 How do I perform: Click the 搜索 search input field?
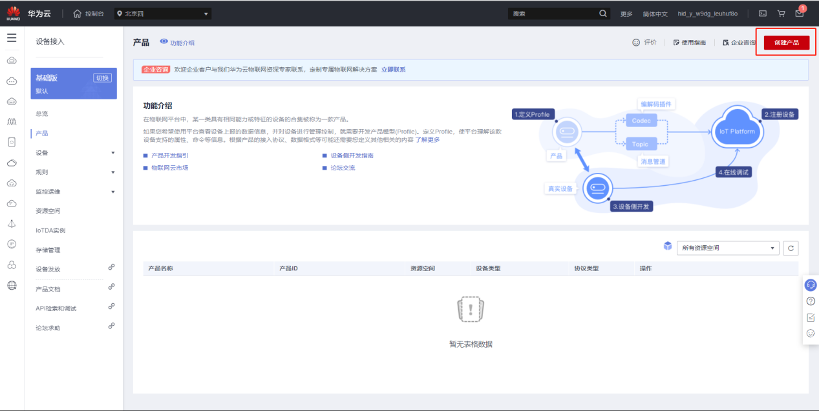coord(553,14)
